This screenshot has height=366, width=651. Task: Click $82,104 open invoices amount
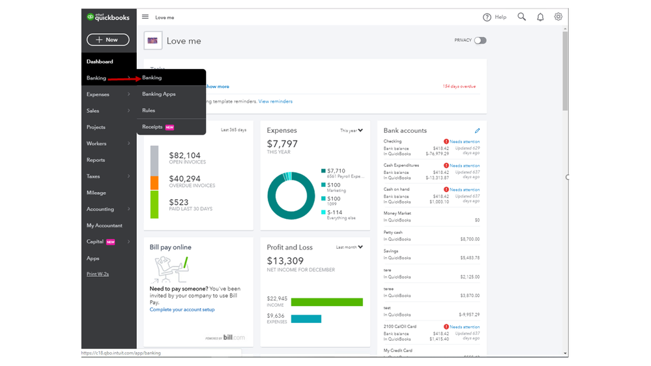185,156
